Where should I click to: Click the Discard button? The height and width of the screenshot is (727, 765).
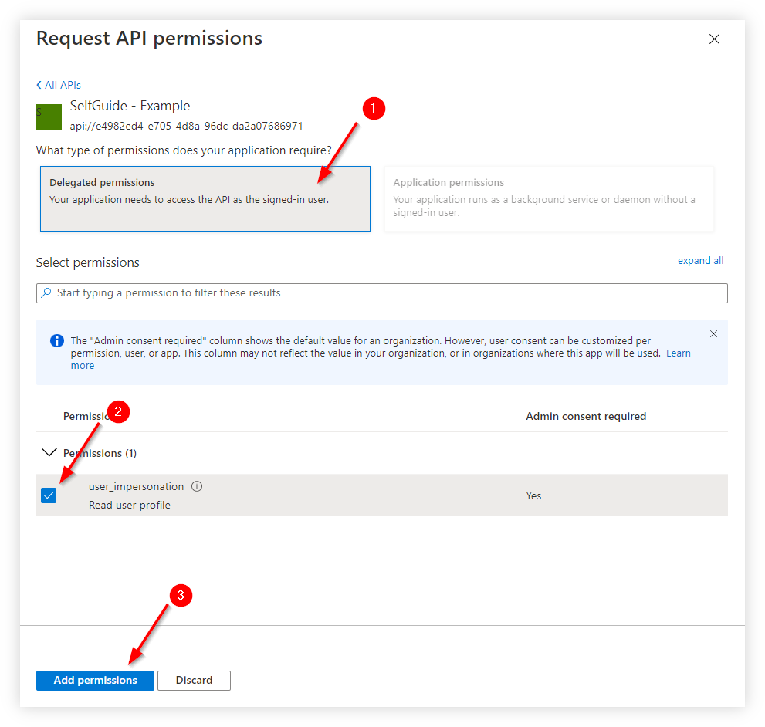pos(194,680)
